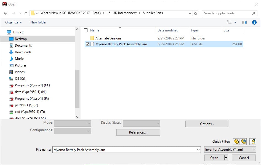Click the Back navigation arrow

[x=6, y=13]
